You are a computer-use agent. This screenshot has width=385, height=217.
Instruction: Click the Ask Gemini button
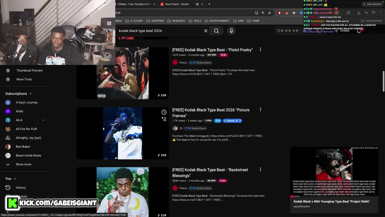(x=372, y=4)
